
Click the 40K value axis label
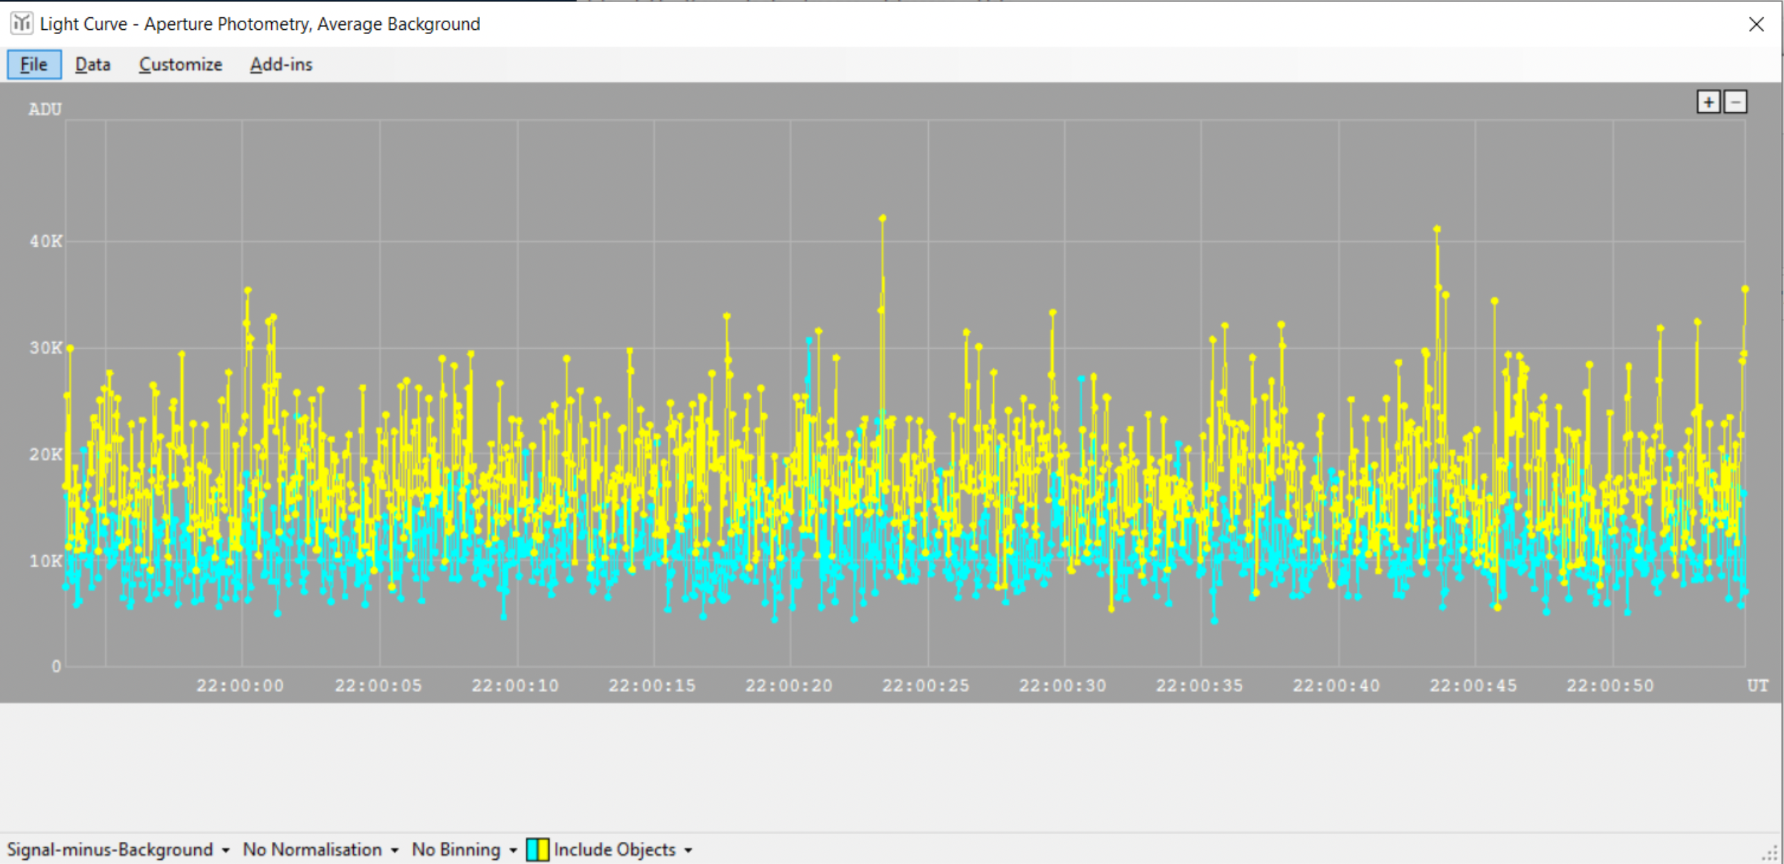(46, 241)
